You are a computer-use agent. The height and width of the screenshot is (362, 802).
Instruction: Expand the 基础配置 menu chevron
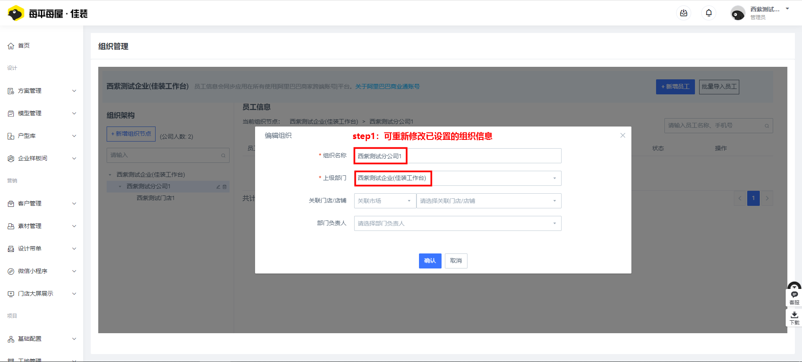[x=74, y=339]
